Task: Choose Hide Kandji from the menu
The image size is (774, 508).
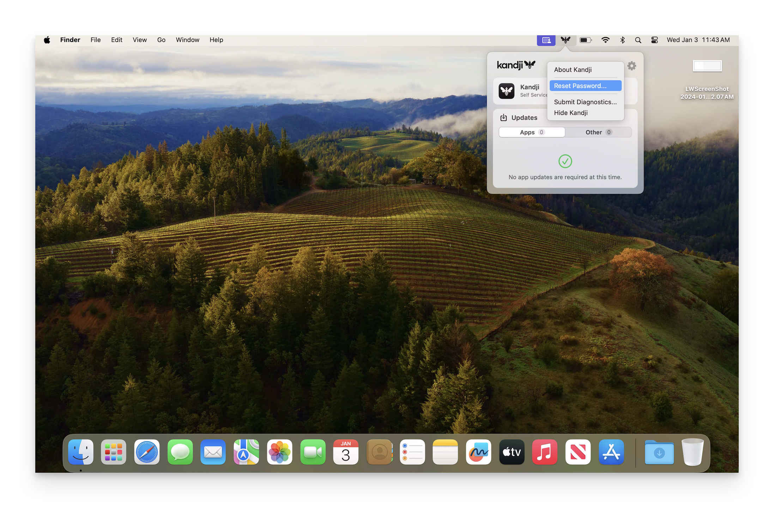Action: (585, 113)
